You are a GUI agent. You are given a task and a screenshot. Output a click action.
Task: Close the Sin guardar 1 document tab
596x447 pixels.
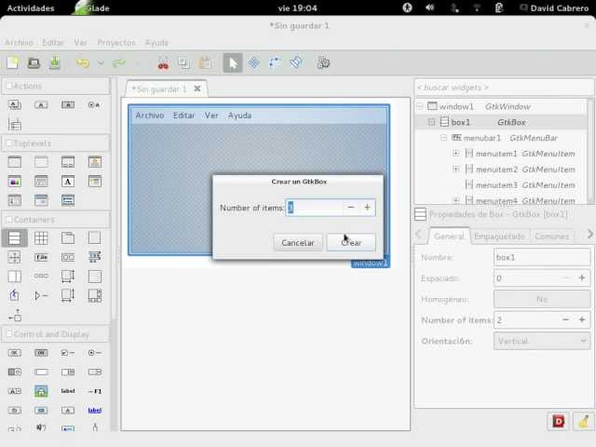pos(197,88)
